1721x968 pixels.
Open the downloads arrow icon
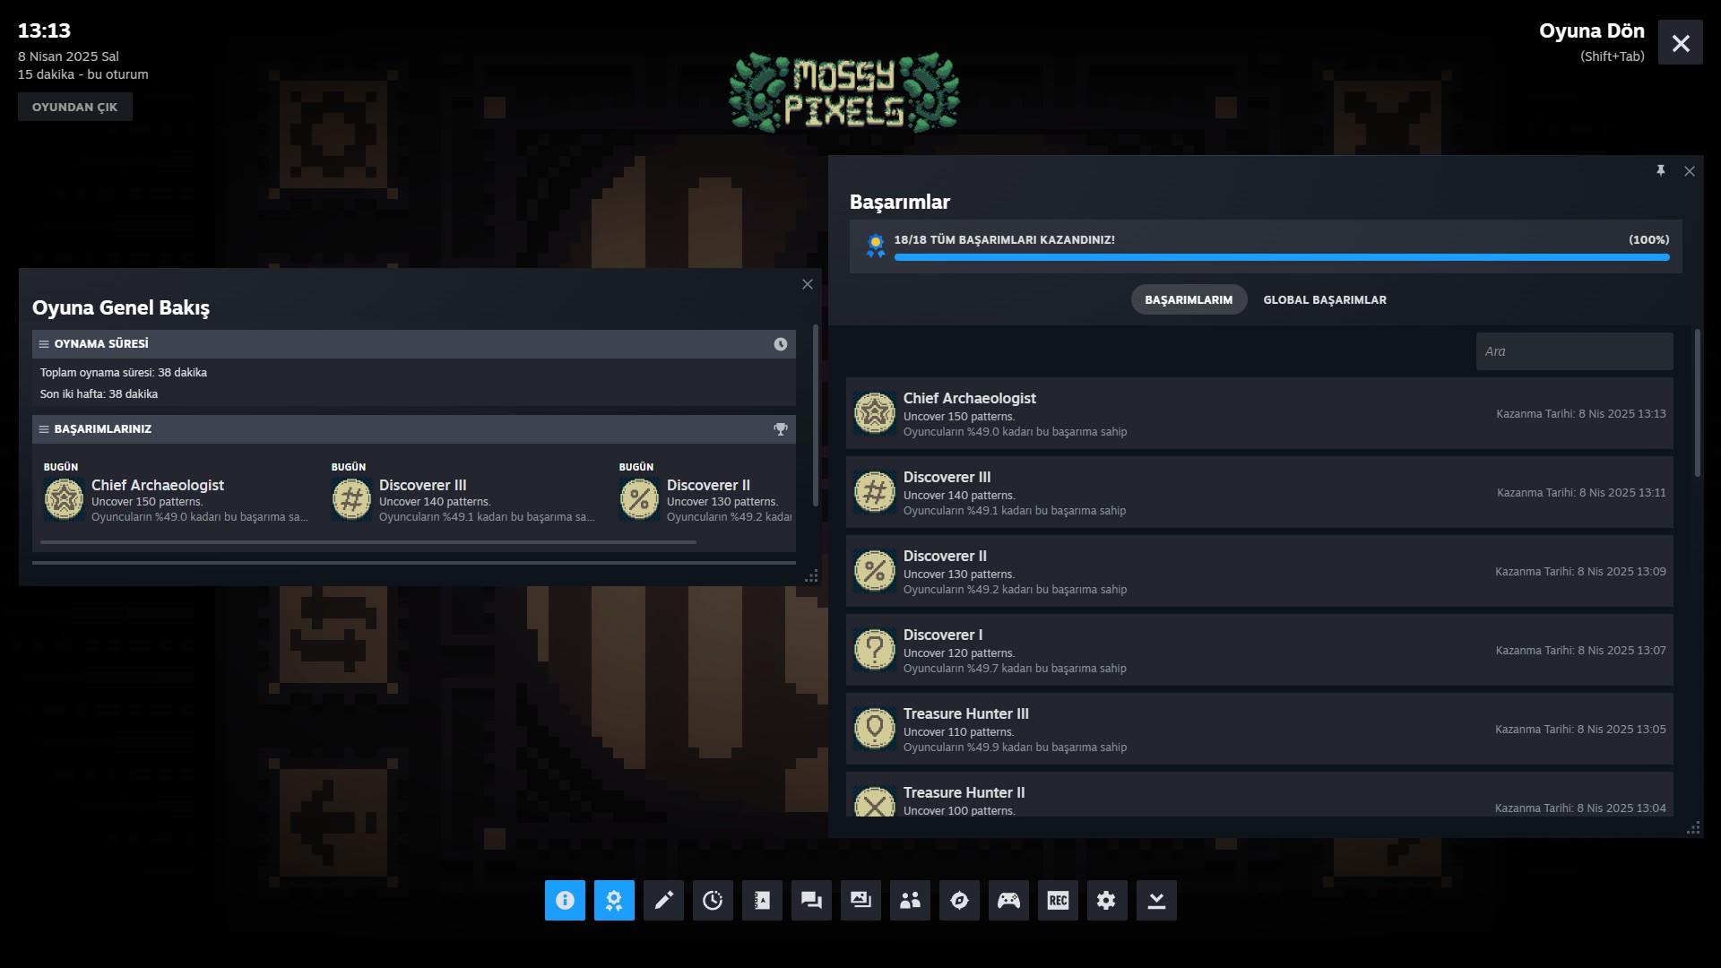point(1156,900)
